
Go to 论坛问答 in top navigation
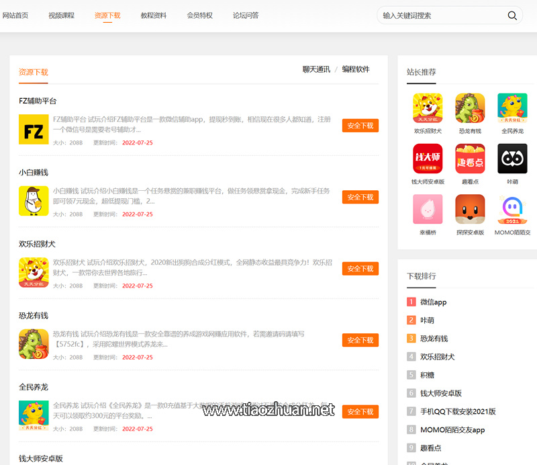(x=246, y=15)
